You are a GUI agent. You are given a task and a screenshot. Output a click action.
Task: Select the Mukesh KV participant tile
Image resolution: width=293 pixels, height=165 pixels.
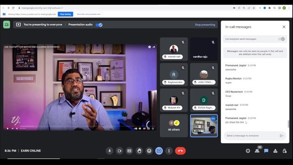pyautogui.click(x=174, y=100)
